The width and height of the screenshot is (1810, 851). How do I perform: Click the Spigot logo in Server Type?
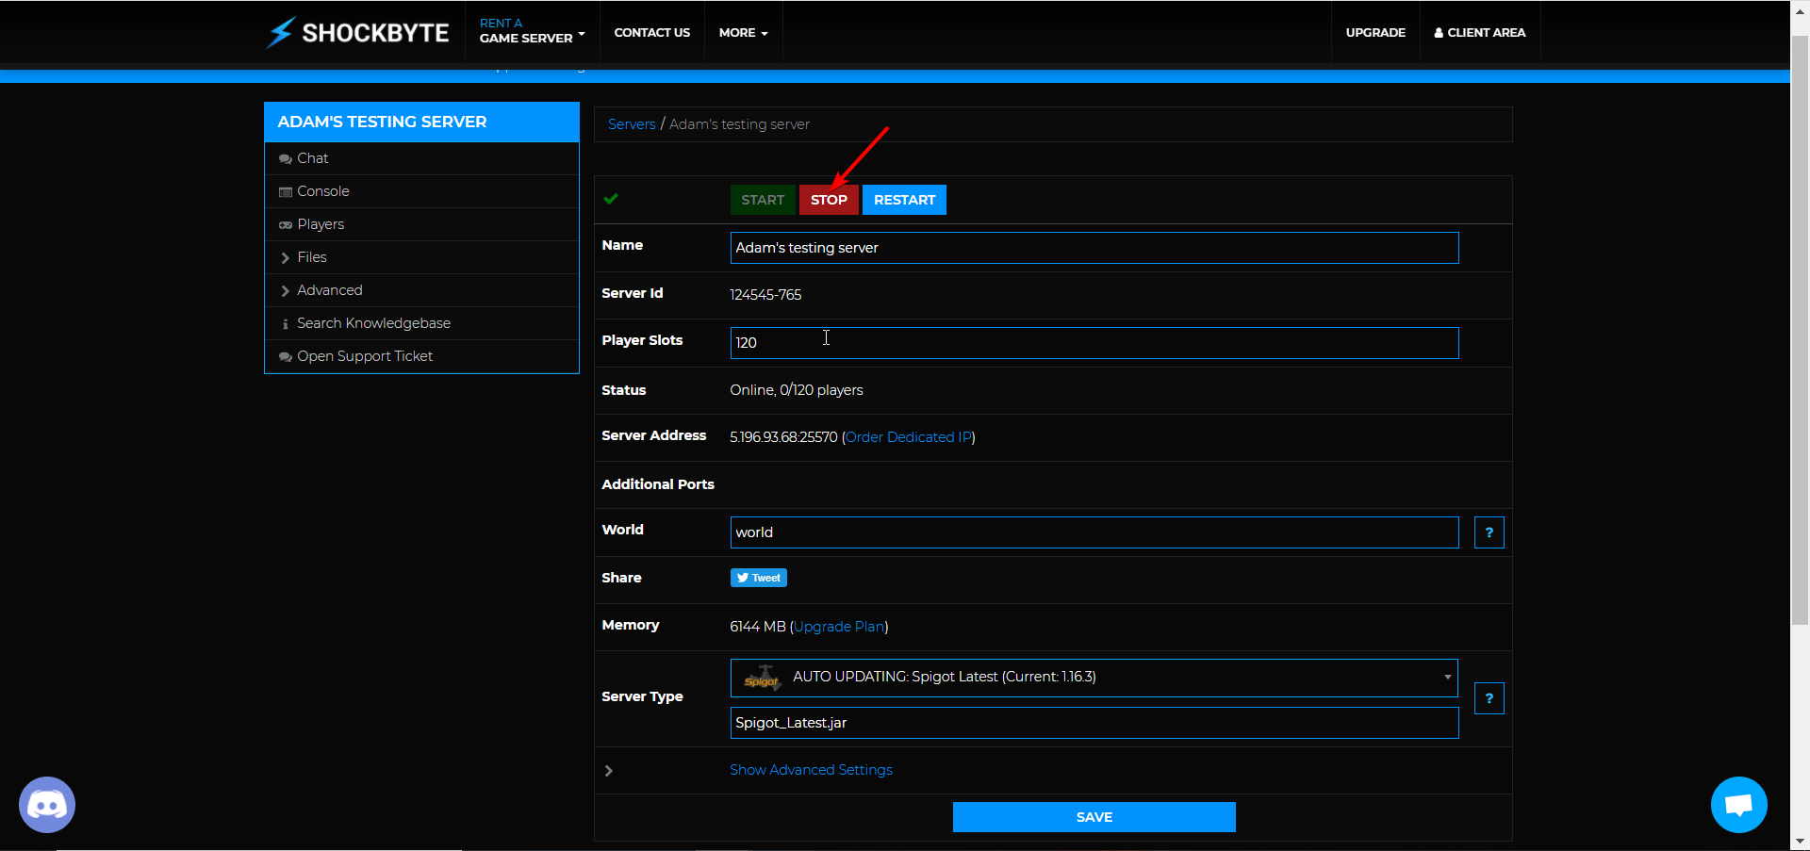pos(762,678)
